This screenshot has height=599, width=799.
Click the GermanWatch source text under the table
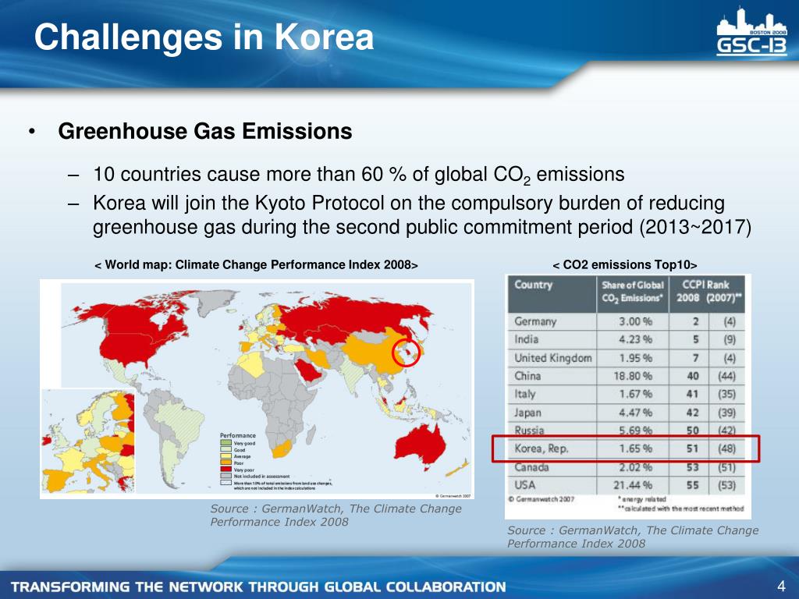click(x=633, y=537)
